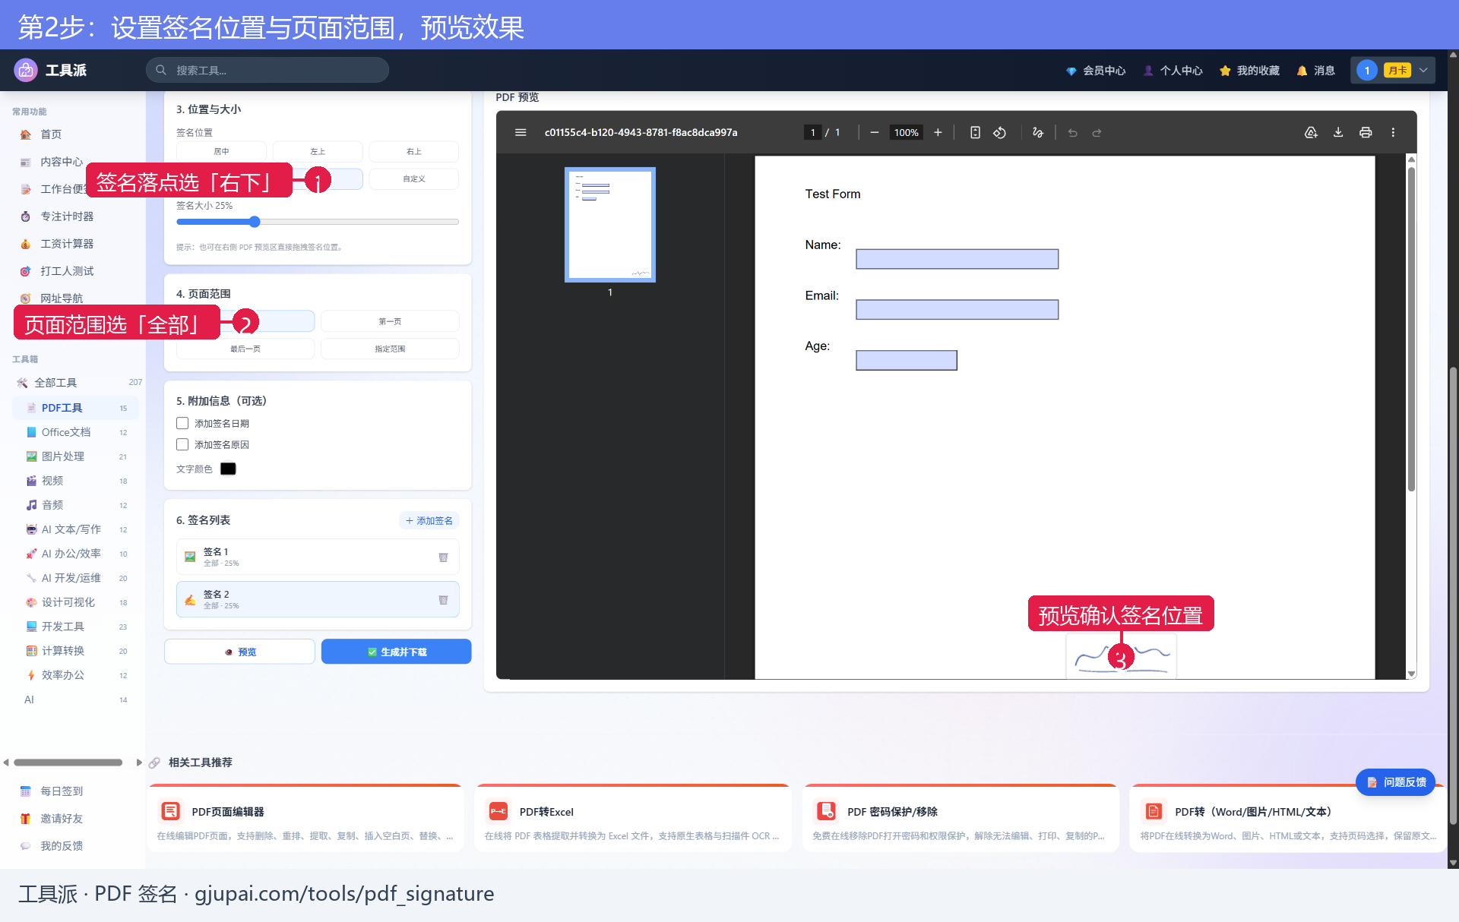The width and height of the screenshot is (1459, 922).
Task: Click the 添加签名 button
Action: (x=429, y=520)
